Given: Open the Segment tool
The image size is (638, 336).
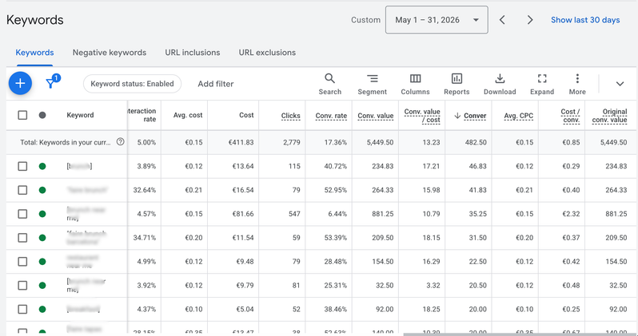Looking at the screenshot, I should tap(372, 84).
